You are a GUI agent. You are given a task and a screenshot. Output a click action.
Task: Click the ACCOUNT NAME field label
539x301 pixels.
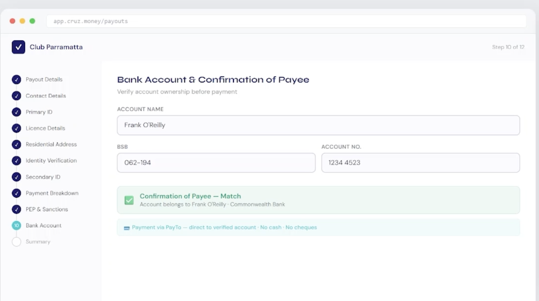[x=140, y=109]
